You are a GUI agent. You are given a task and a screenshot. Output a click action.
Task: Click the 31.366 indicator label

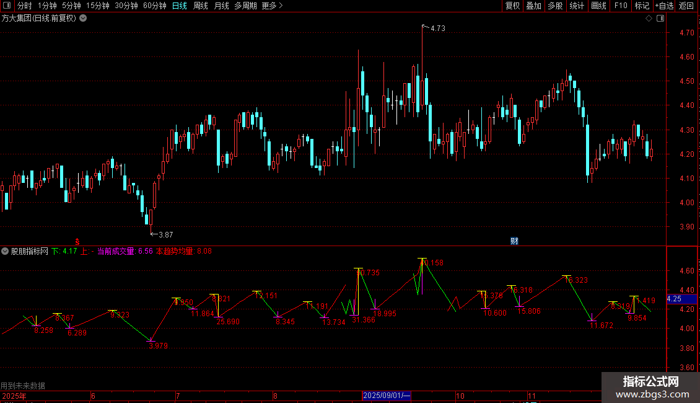pyautogui.click(x=364, y=320)
